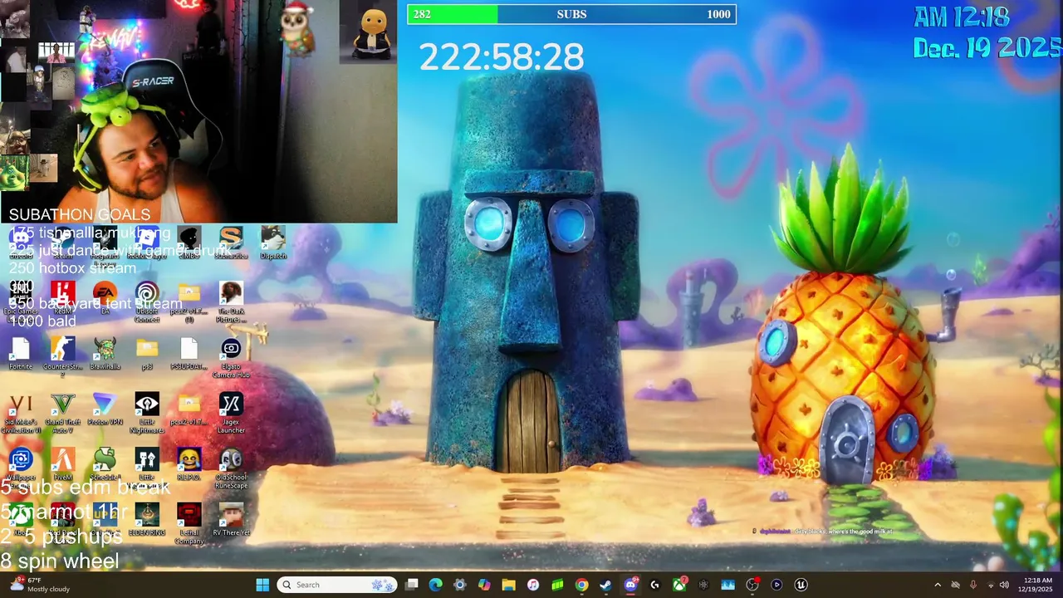Open the Subnautica desktop shortcut
The height and width of the screenshot is (598, 1063).
click(231, 243)
